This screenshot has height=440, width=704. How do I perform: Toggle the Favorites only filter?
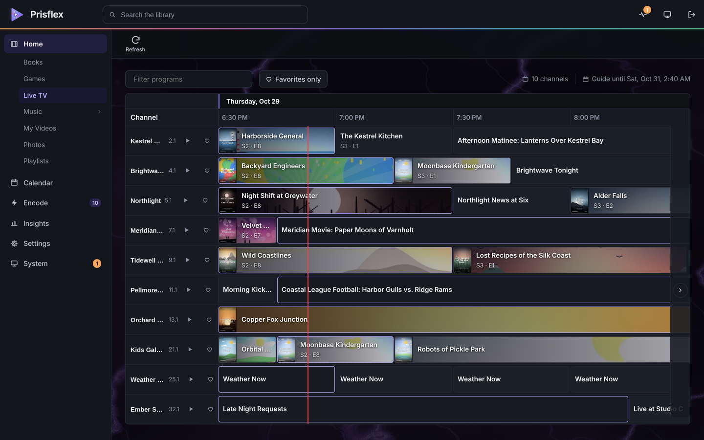coord(293,79)
